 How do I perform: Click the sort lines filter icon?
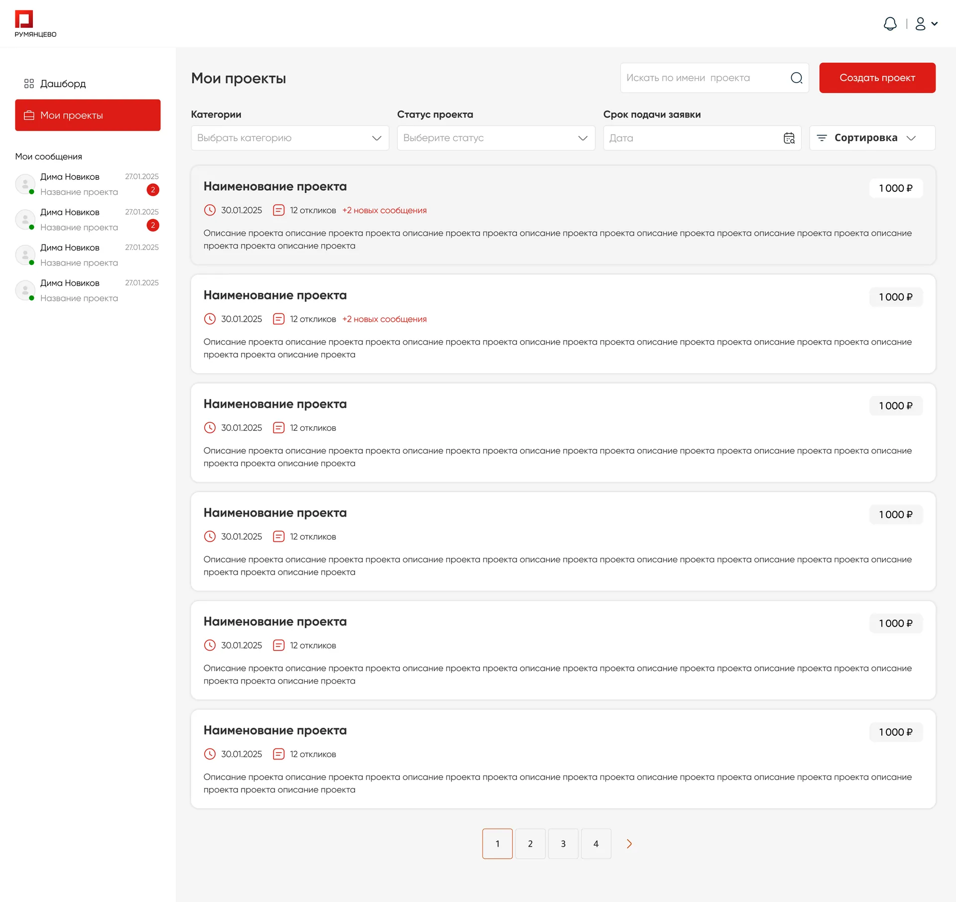(x=822, y=138)
